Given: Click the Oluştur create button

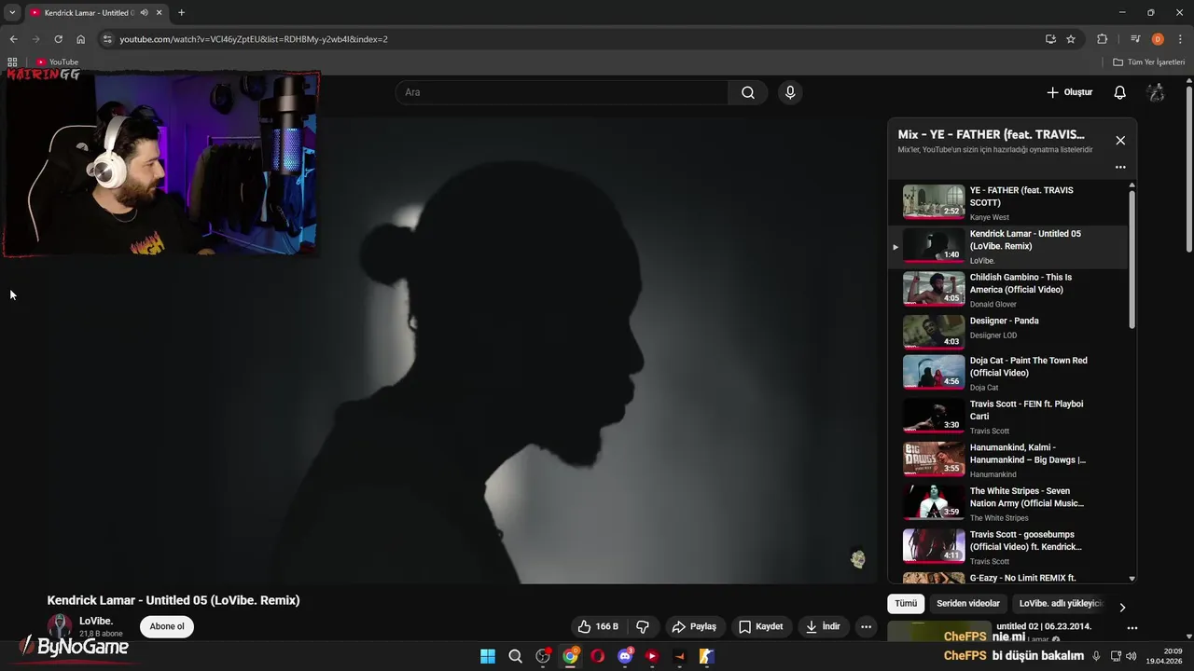Looking at the screenshot, I should (x=1069, y=92).
